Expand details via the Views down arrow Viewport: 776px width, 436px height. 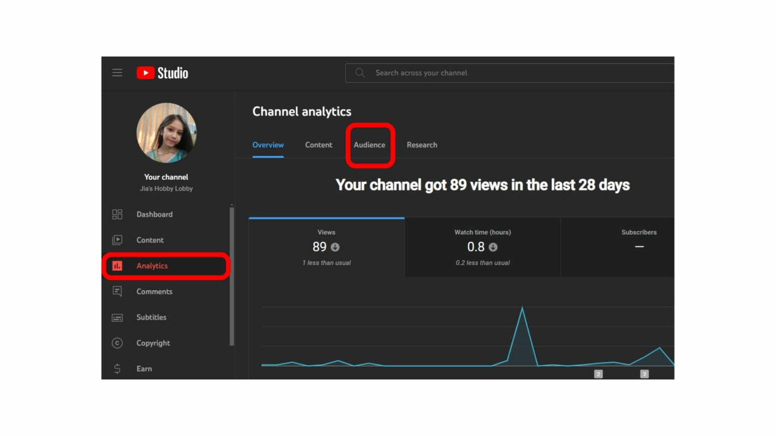tap(335, 247)
